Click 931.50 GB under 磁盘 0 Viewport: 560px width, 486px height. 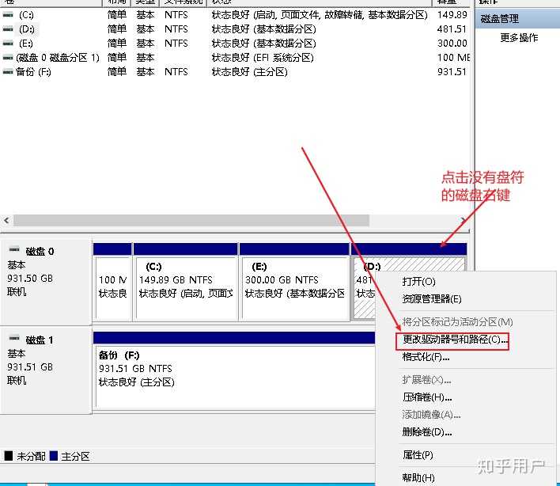(x=30, y=279)
